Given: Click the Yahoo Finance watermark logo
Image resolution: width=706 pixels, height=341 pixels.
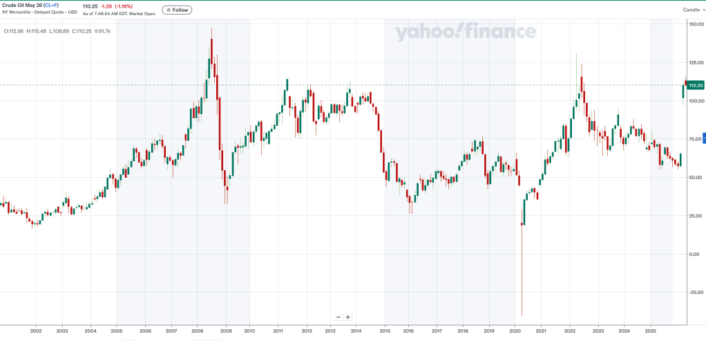Looking at the screenshot, I should click(465, 32).
